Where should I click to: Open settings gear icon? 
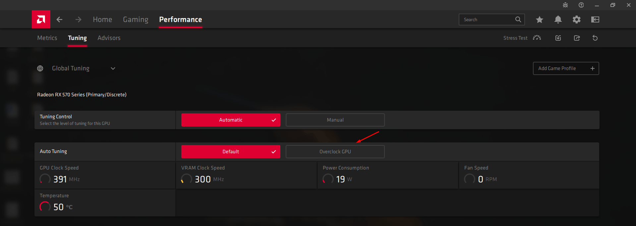click(x=577, y=19)
